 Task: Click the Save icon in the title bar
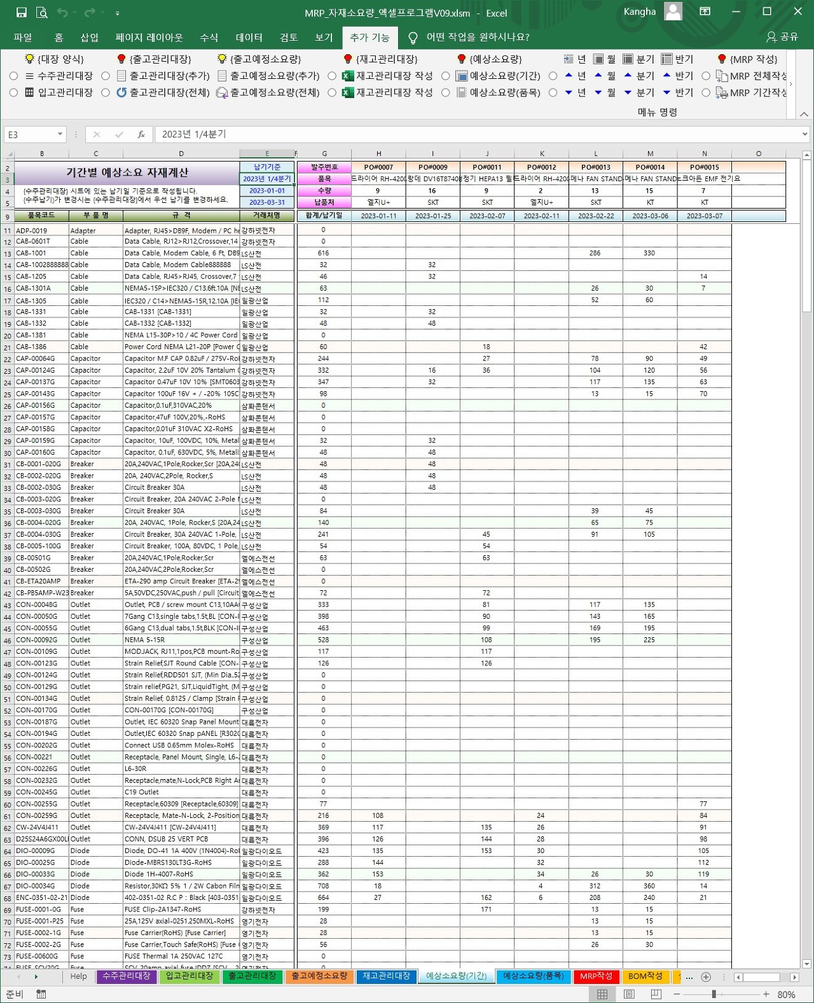[22, 12]
